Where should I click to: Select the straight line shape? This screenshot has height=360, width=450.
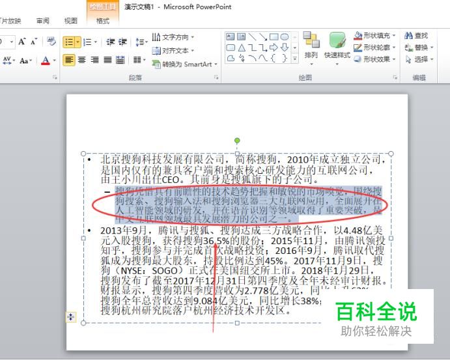click(252, 36)
